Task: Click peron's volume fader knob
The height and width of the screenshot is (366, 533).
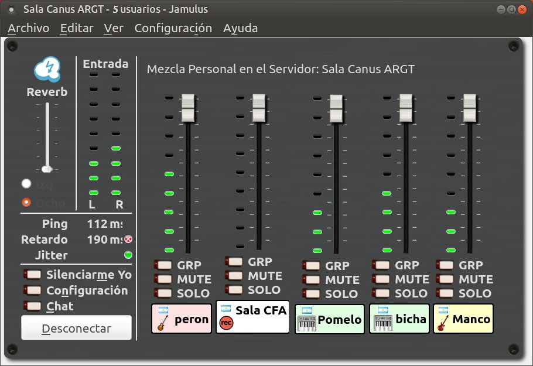Action: click(188, 108)
